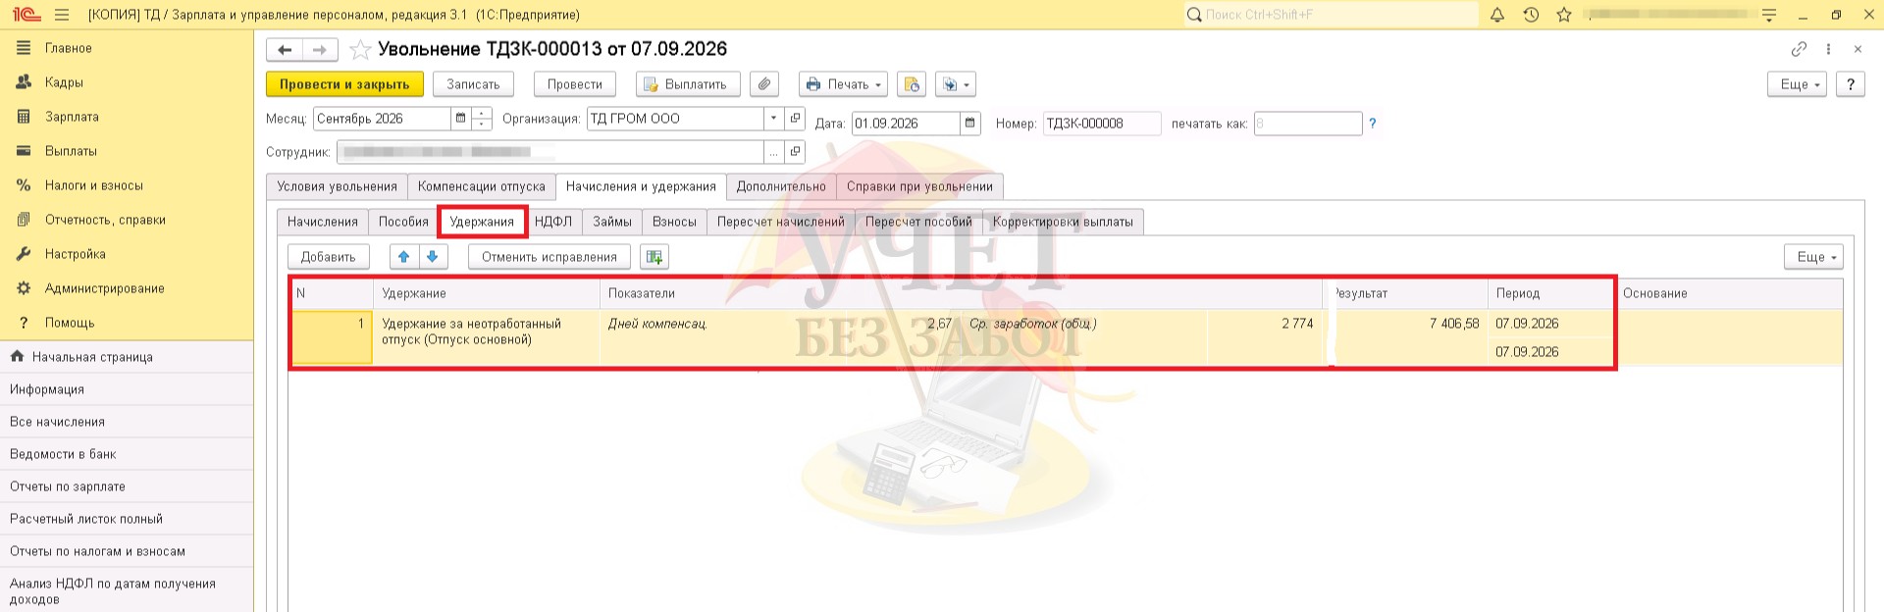
Task: Open the Зарплата section in sidebar
Action: (72, 117)
